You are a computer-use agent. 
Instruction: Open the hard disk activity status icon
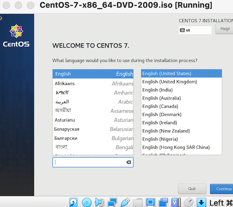click(x=73, y=202)
